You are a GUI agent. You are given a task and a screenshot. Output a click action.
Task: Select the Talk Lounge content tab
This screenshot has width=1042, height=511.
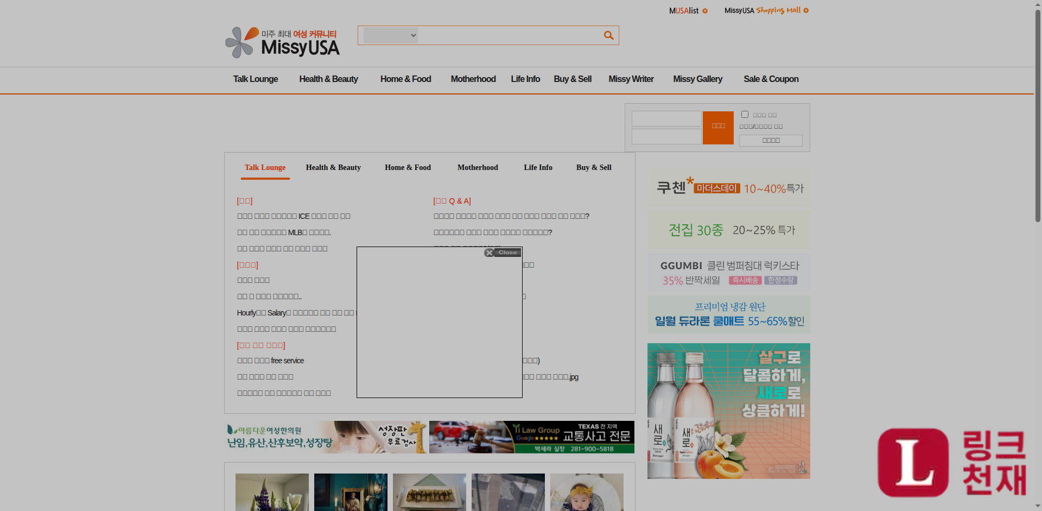point(265,168)
